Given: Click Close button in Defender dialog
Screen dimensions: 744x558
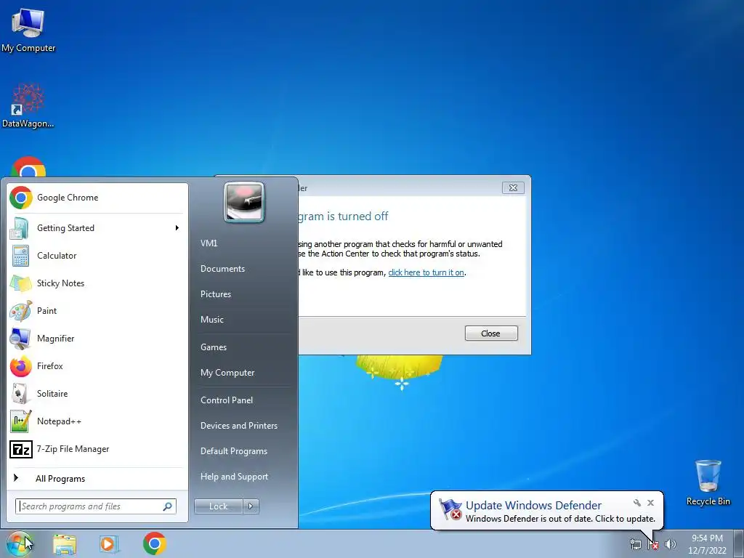Looking at the screenshot, I should [x=491, y=333].
